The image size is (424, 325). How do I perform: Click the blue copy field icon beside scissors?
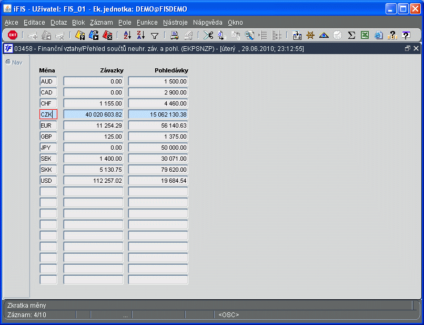tap(222, 35)
